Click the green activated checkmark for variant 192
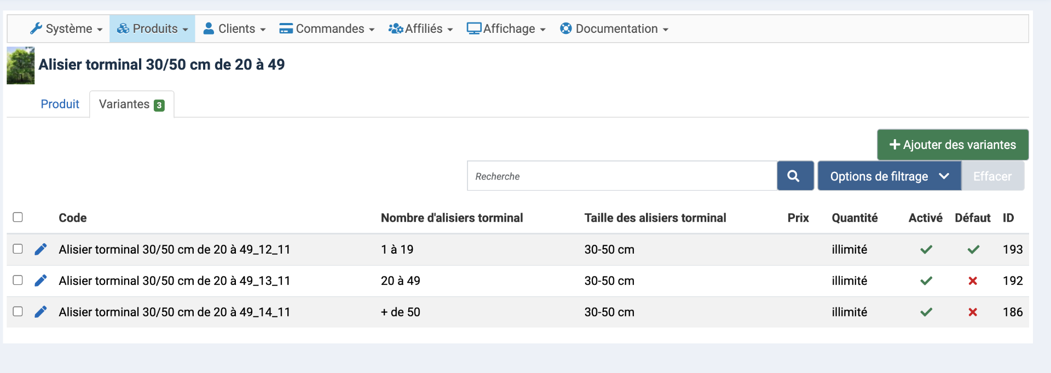The image size is (1051, 373). [x=926, y=281]
